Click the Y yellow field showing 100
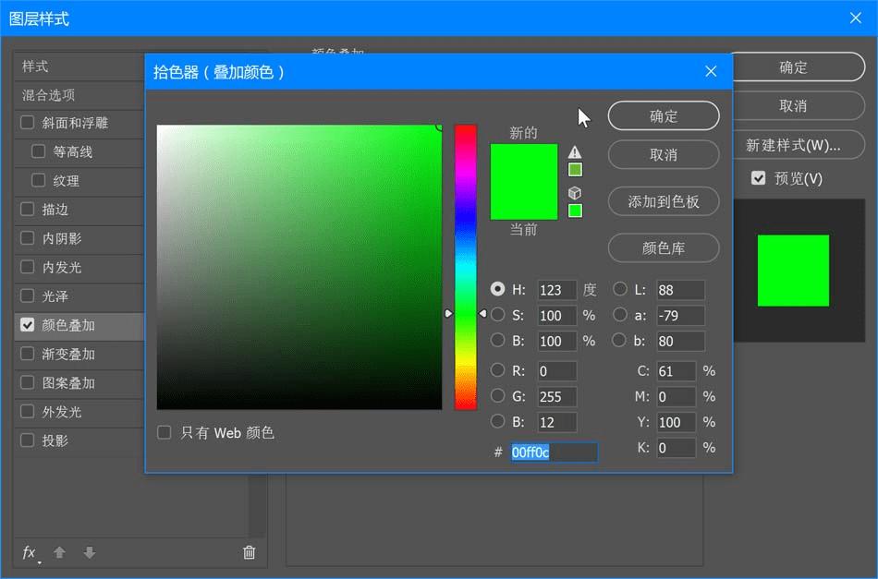The image size is (878, 579). point(676,422)
